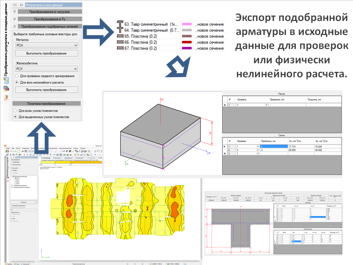Image resolution: width=353 pixels, height=265 pixels.
Task: Click the save icon in the main window toolbar
Action: coord(81,155)
